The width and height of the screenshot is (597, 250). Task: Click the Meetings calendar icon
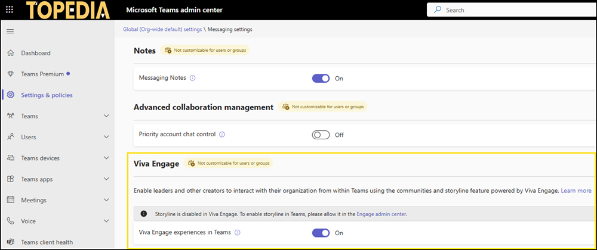pyautogui.click(x=11, y=200)
